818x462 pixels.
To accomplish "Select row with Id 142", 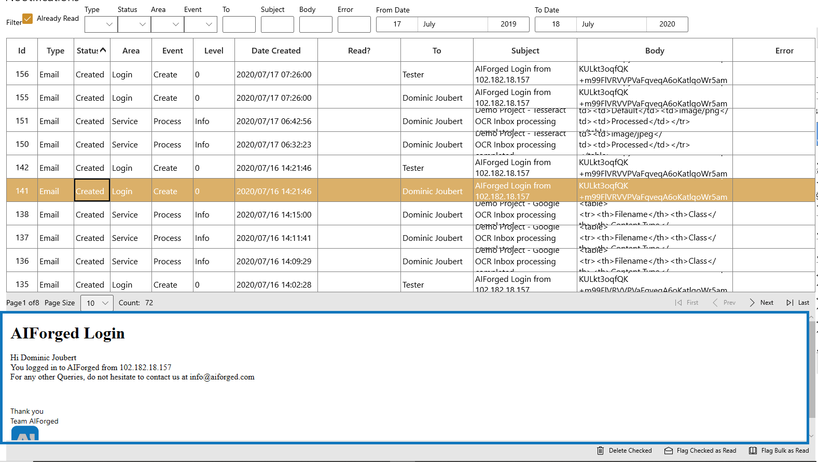I will click(x=411, y=167).
